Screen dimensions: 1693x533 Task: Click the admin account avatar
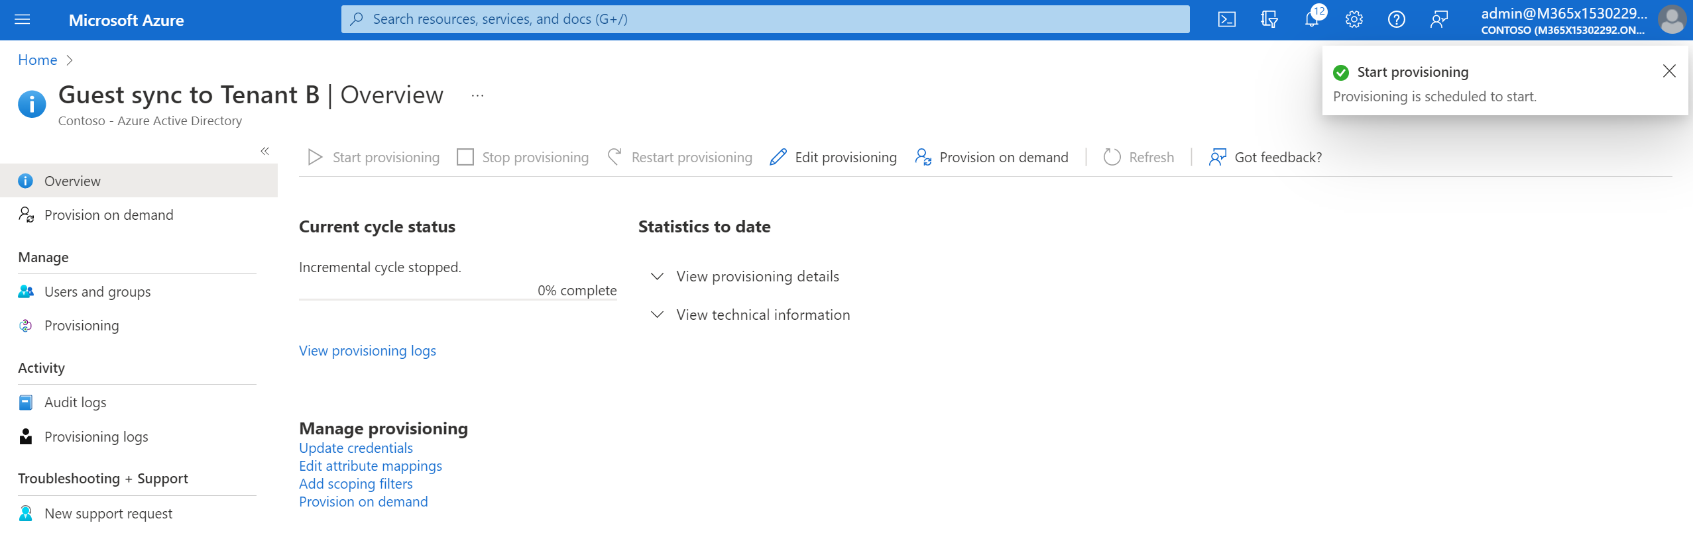tap(1671, 20)
